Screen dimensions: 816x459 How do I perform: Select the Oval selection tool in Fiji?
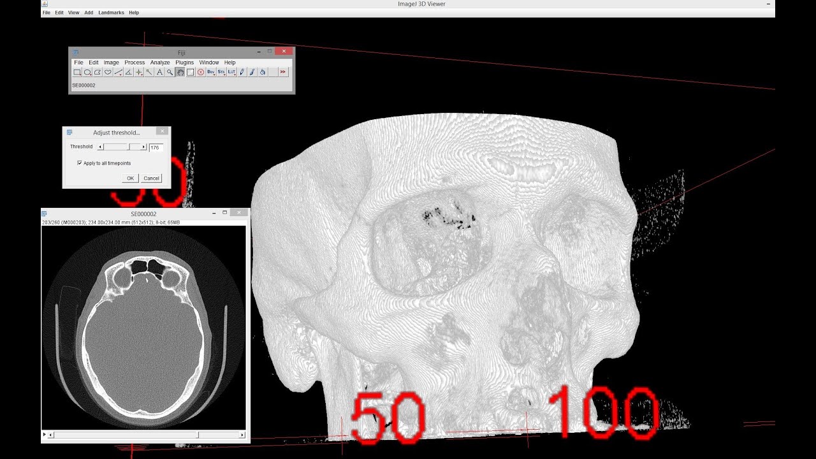pos(87,72)
